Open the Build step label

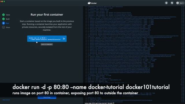(8, 19)
